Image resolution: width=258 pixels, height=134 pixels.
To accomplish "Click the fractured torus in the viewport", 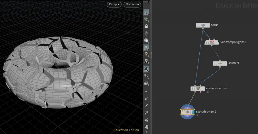I will point(58,73).
